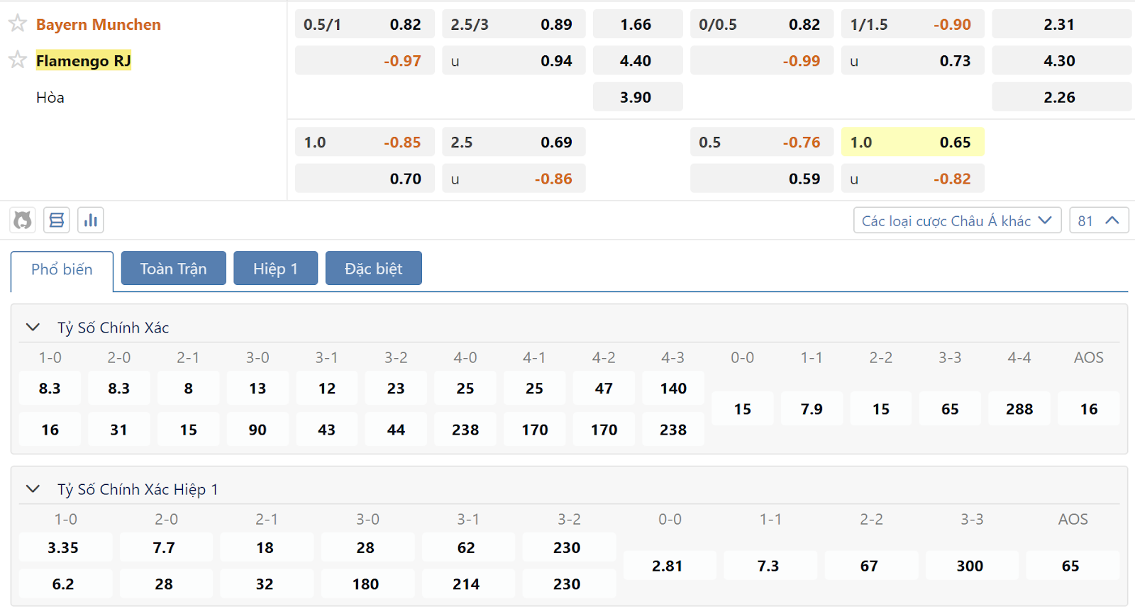This screenshot has height=609, width=1135.
Task: Select away correct score odds 44
Action: tap(396, 430)
